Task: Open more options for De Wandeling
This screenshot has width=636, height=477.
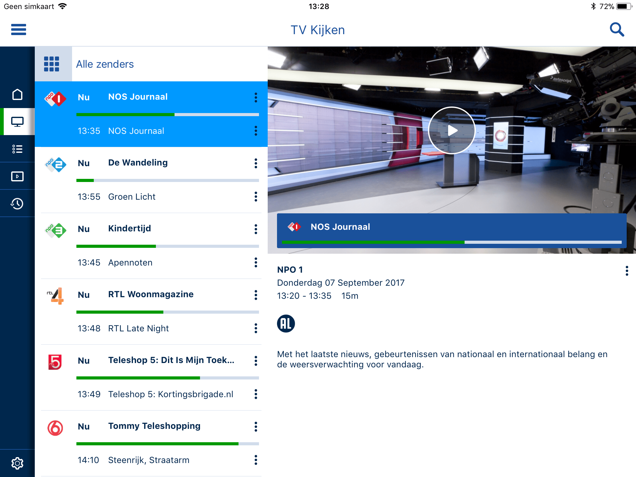Action: [256, 163]
